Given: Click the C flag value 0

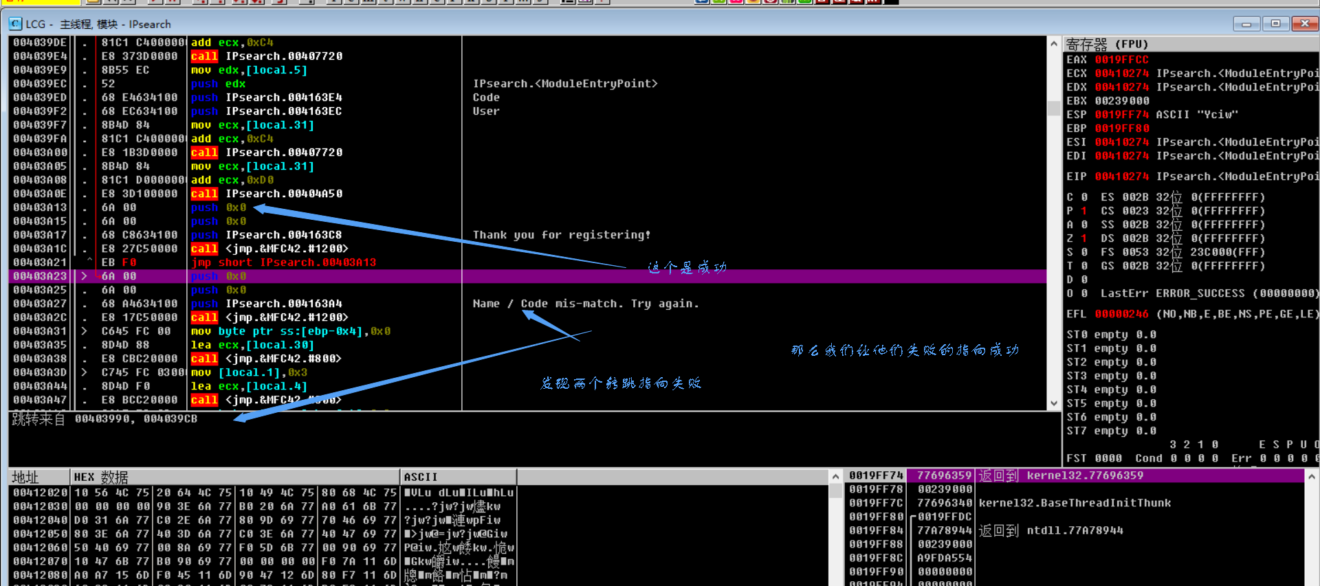Looking at the screenshot, I should click(1084, 197).
